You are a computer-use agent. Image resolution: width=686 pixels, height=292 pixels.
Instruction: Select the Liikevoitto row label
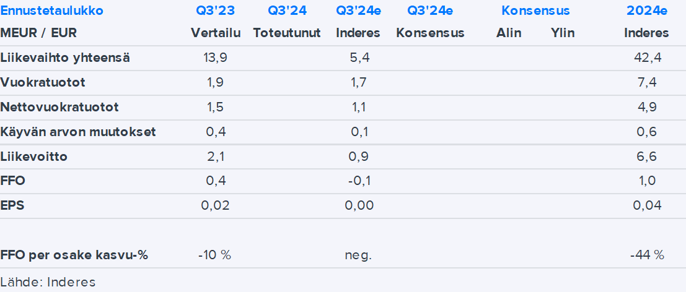34,157
